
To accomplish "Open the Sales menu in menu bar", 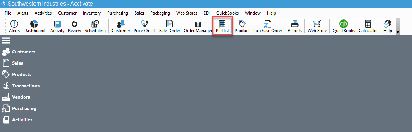I will point(139,13).
